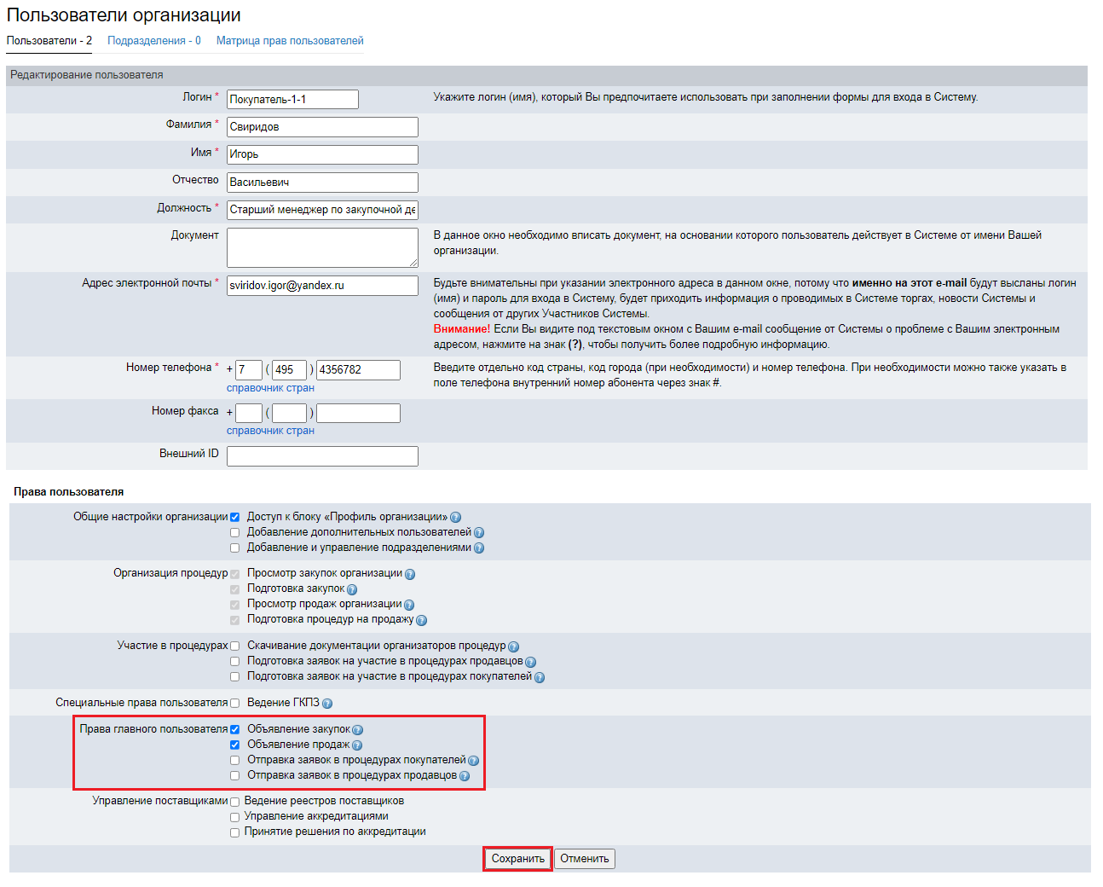
Task: Open справочник стран link under fax number
Action: point(270,431)
